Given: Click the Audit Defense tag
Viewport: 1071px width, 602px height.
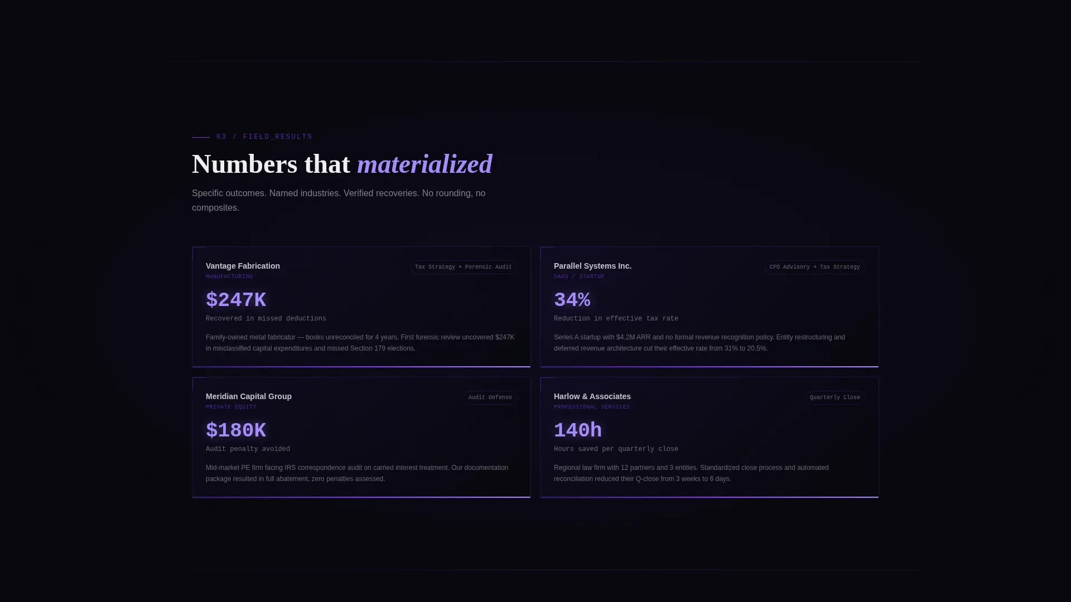Looking at the screenshot, I should click(490, 398).
